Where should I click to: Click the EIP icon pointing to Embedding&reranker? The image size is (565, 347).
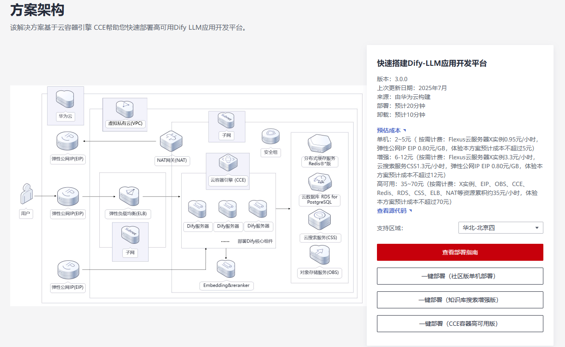(68, 271)
